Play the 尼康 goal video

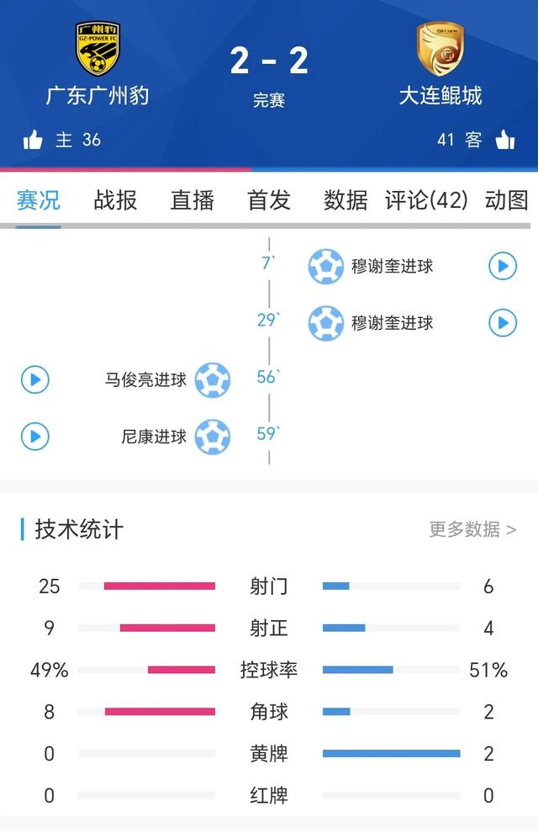tap(35, 437)
